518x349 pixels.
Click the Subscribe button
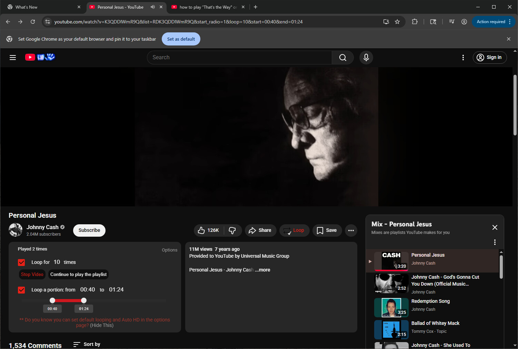(x=89, y=230)
